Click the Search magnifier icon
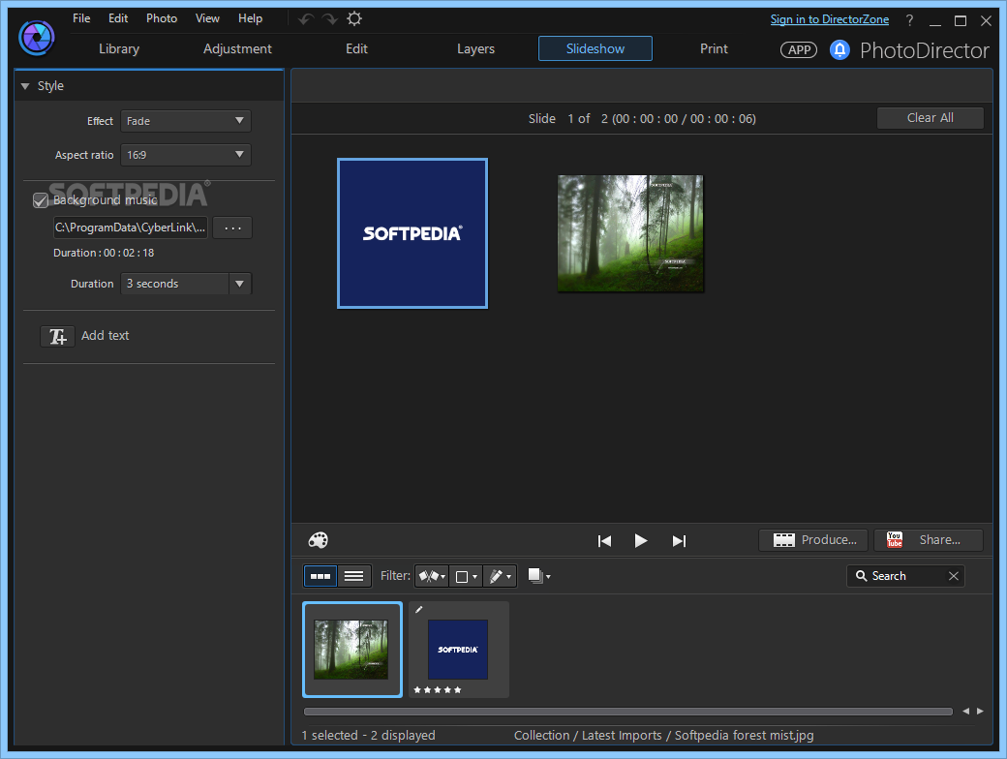 tap(861, 576)
